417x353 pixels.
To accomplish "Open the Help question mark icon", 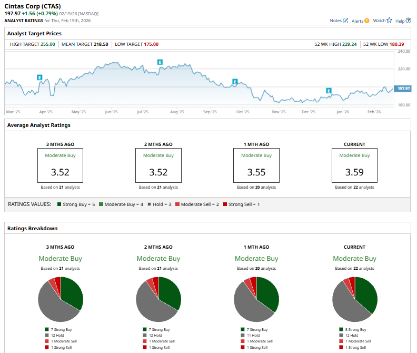I will (408, 21).
